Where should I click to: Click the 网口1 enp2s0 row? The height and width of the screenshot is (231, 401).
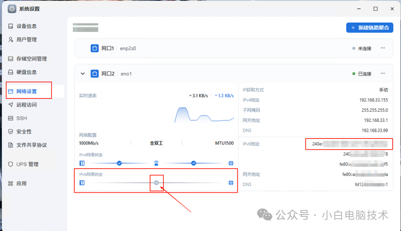pyautogui.click(x=234, y=48)
